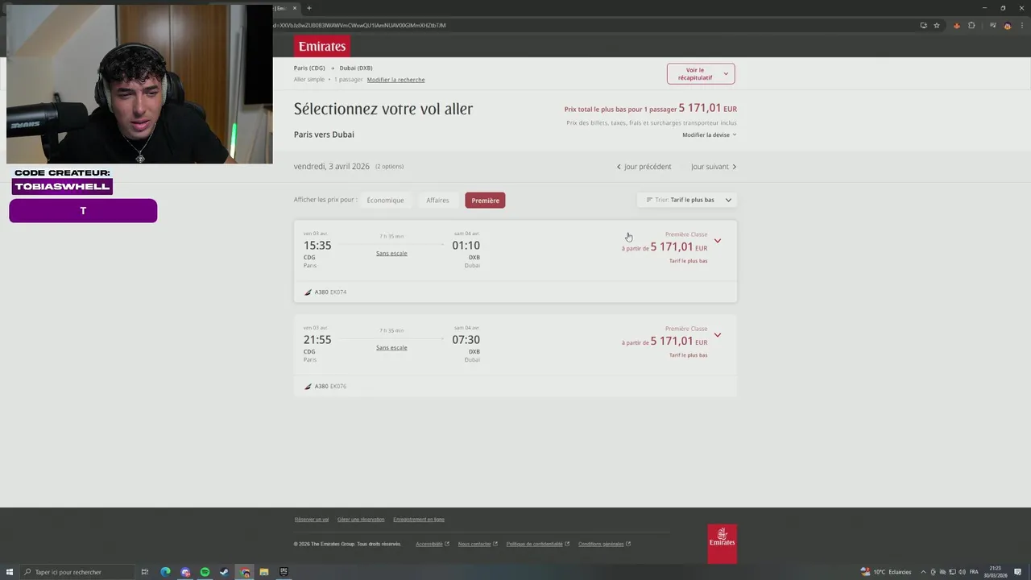
Task: Click the 07:30 arrival time
Action: [x=466, y=339]
